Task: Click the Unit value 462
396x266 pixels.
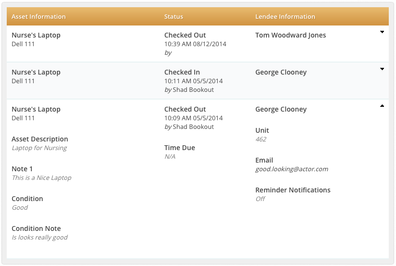Action: 261,139
